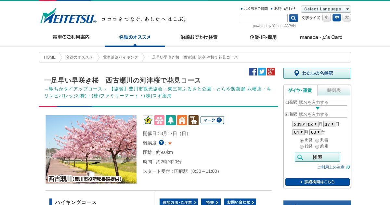Focus the 到着駅 station input

[x=322, y=114]
